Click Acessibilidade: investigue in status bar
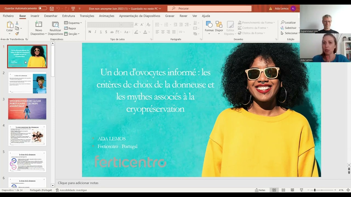Viewport: 351px width, 197px height. coord(71,190)
